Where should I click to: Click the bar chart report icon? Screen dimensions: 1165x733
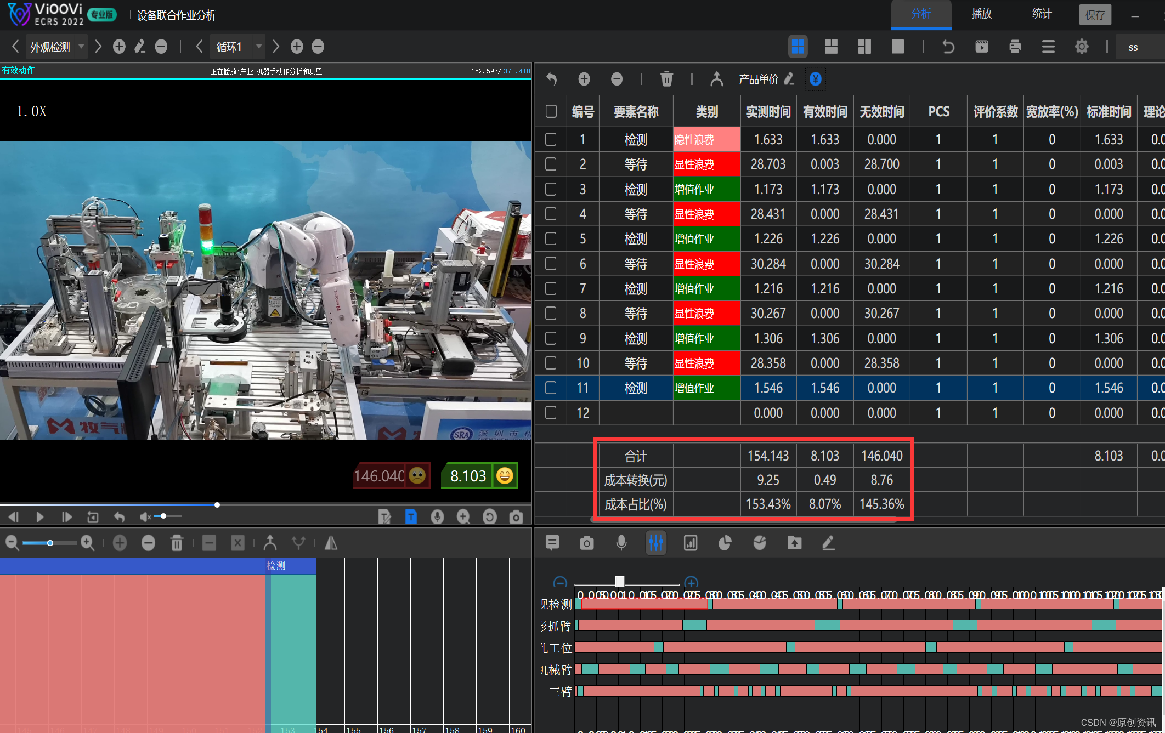[690, 543]
